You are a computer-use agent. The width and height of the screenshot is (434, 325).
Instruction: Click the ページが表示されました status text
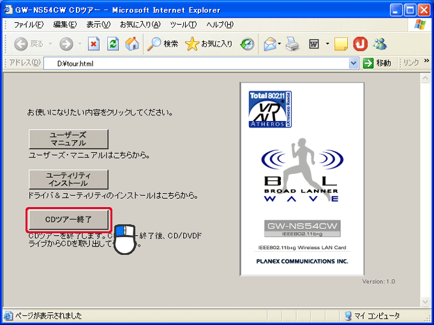coord(49,315)
